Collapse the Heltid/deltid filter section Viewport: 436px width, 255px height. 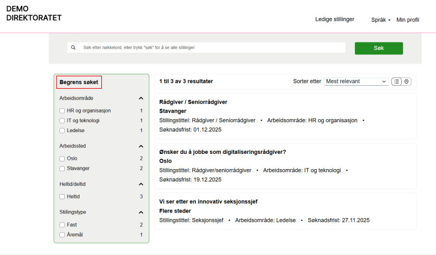tap(141, 184)
